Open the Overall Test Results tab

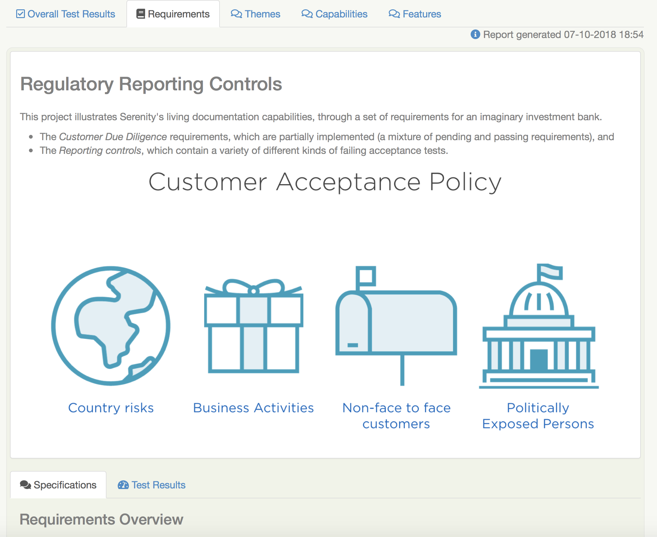(x=71, y=14)
